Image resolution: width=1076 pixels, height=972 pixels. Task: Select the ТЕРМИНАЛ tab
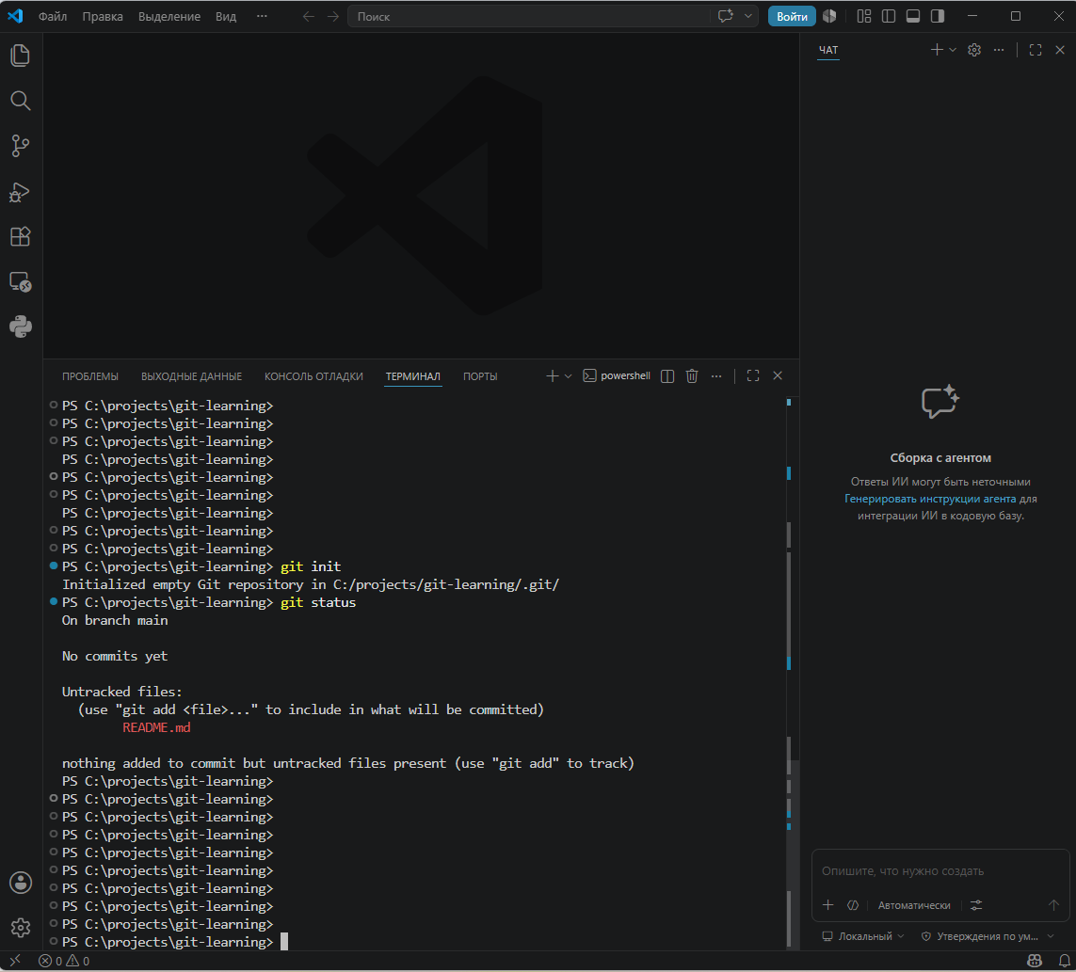coord(413,376)
